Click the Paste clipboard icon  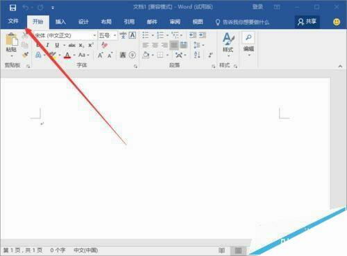(12, 39)
